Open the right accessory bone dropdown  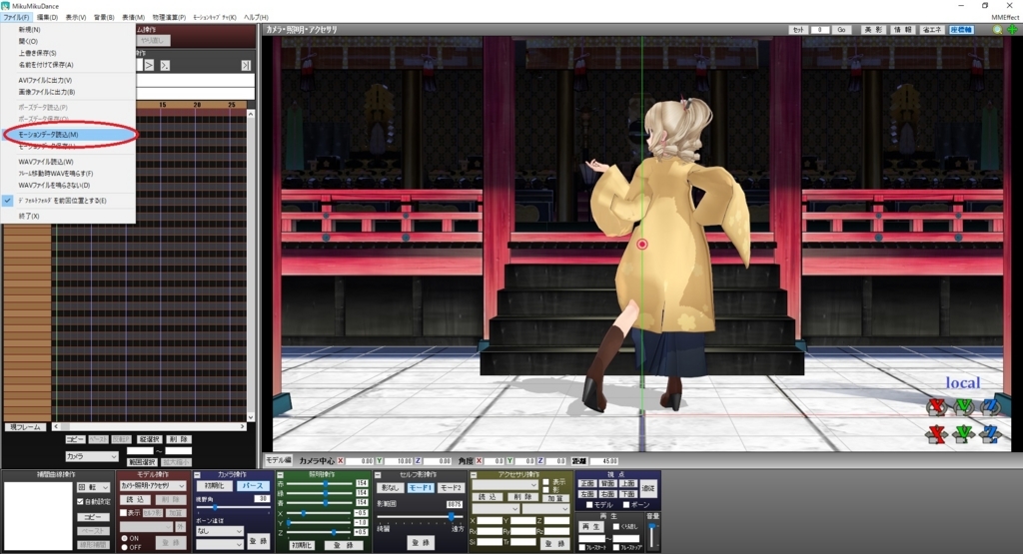[x=545, y=509]
